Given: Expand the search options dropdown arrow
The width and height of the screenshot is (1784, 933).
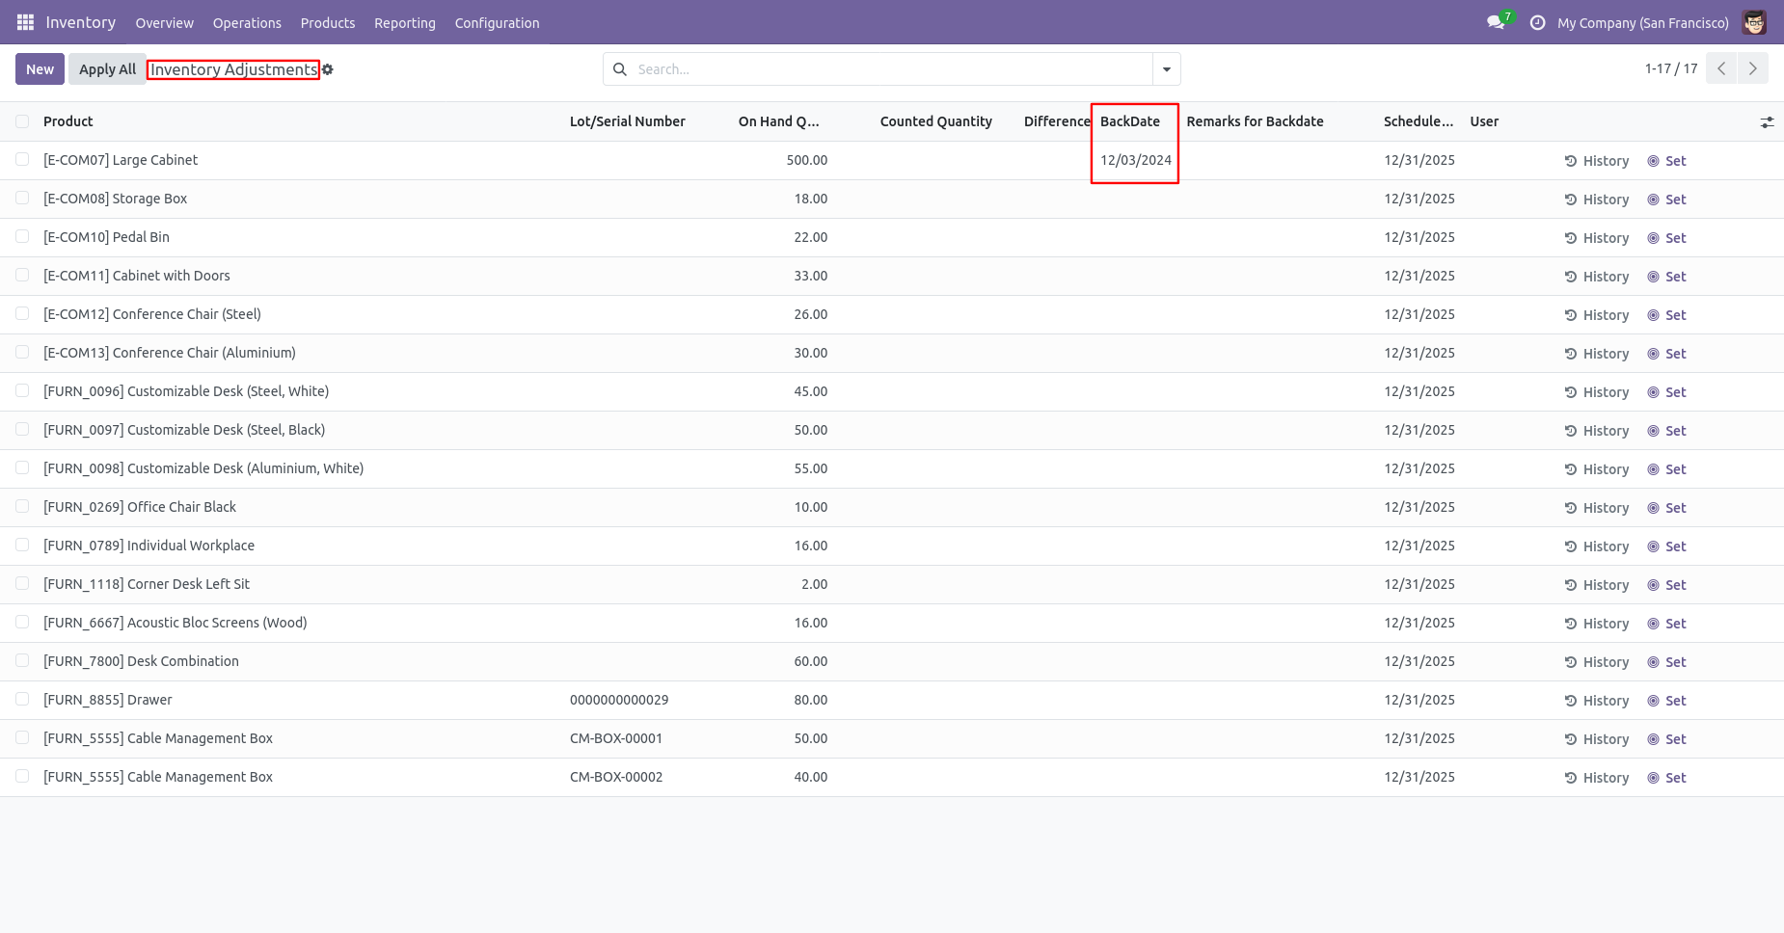Looking at the screenshot, I should tap(1166, 69).
